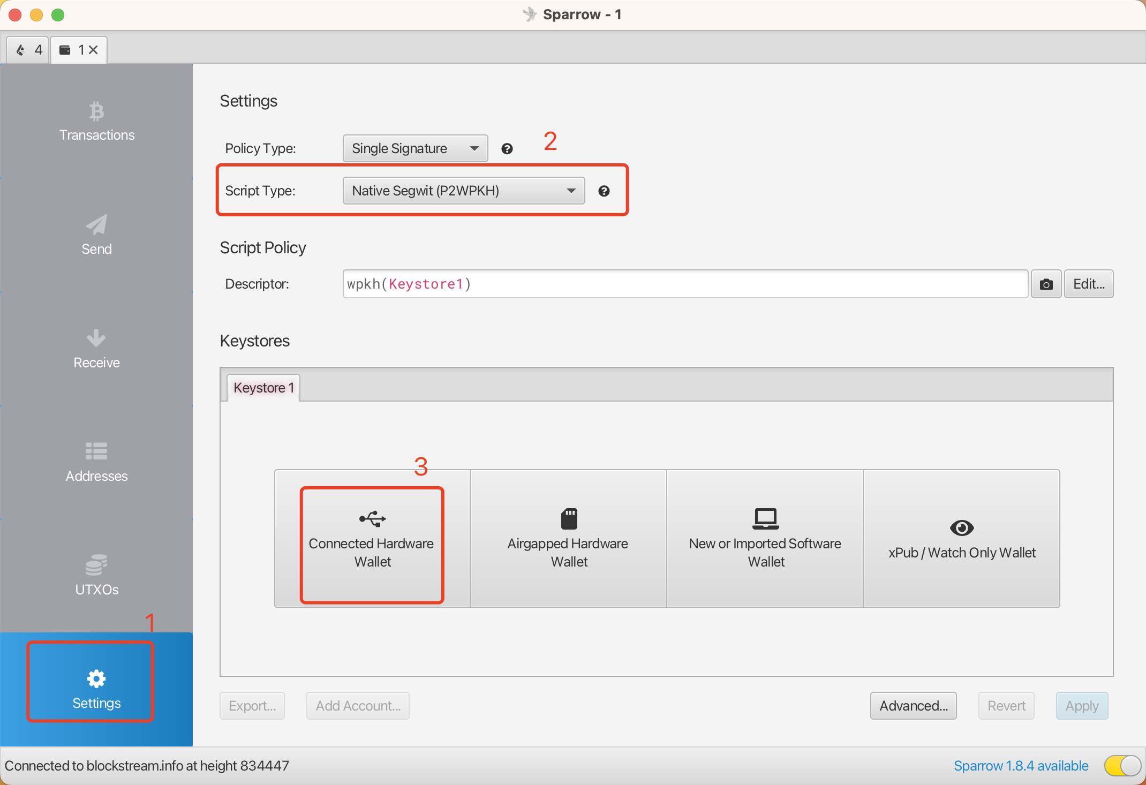Scan descriptor with the camera icon

[x=1045, y=284]
